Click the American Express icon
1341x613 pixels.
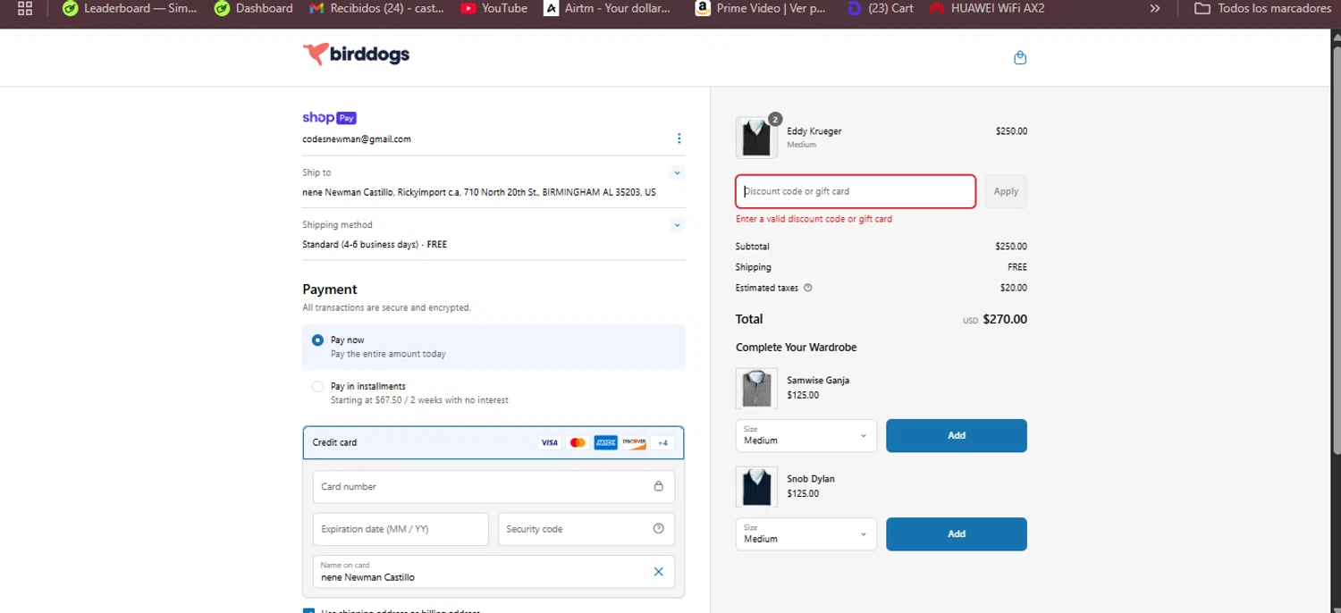605,442
